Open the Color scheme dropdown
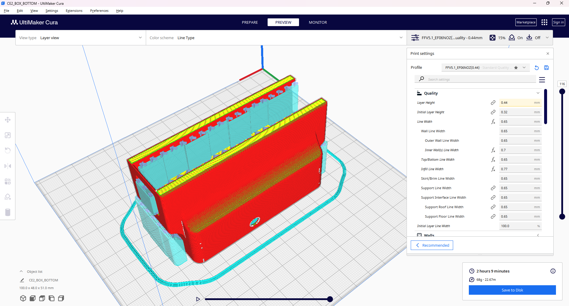Image resolution: width=569 pixels, height=306 pixels. (276, 38)
